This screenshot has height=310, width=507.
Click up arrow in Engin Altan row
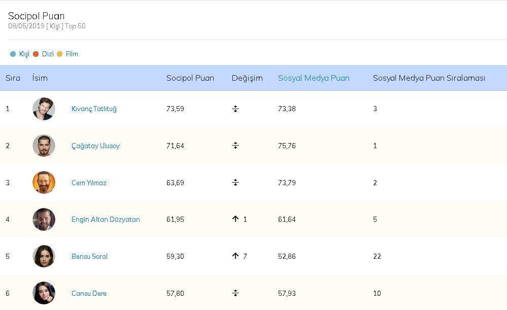tap(235, 219)
